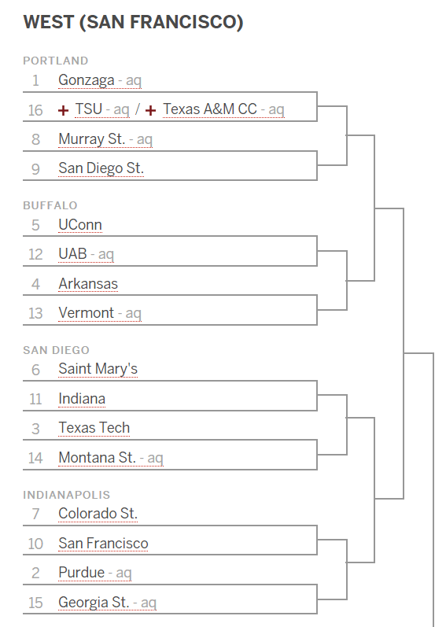This screenshot has height=627, width=446.
Task: Select San Diego St. in the bracket
Action: (x=101, y=168)
